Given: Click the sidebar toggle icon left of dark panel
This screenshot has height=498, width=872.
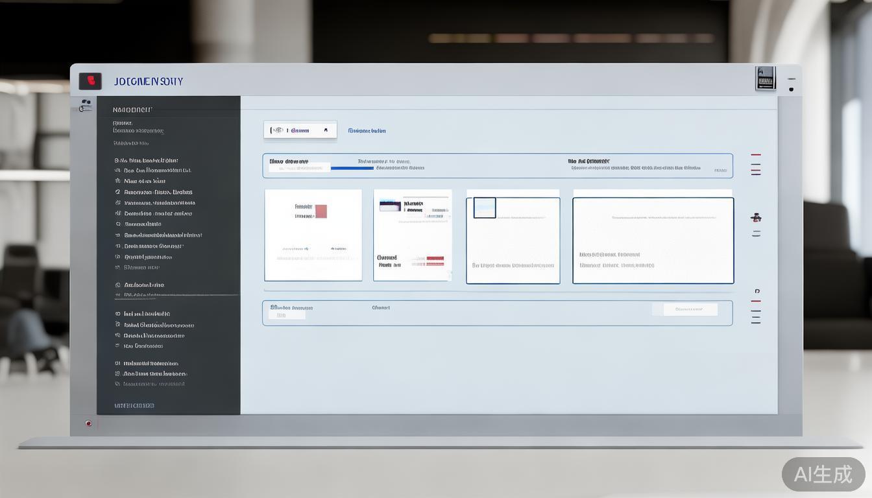Looking at the screenshot, I should coord(84,106).
